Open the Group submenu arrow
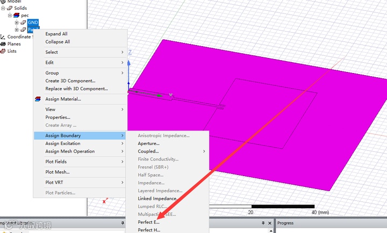 point(122,72)
